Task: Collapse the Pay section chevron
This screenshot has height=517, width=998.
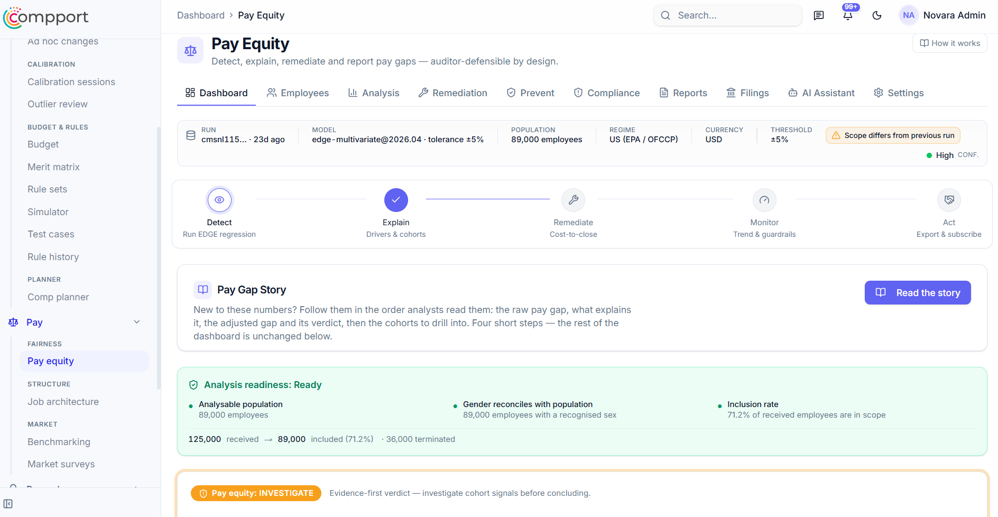Action: (137, 322)
